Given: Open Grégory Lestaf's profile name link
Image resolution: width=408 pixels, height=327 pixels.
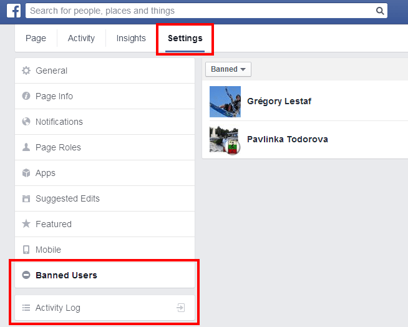Looking at the screenshot, I should (279, 101).
